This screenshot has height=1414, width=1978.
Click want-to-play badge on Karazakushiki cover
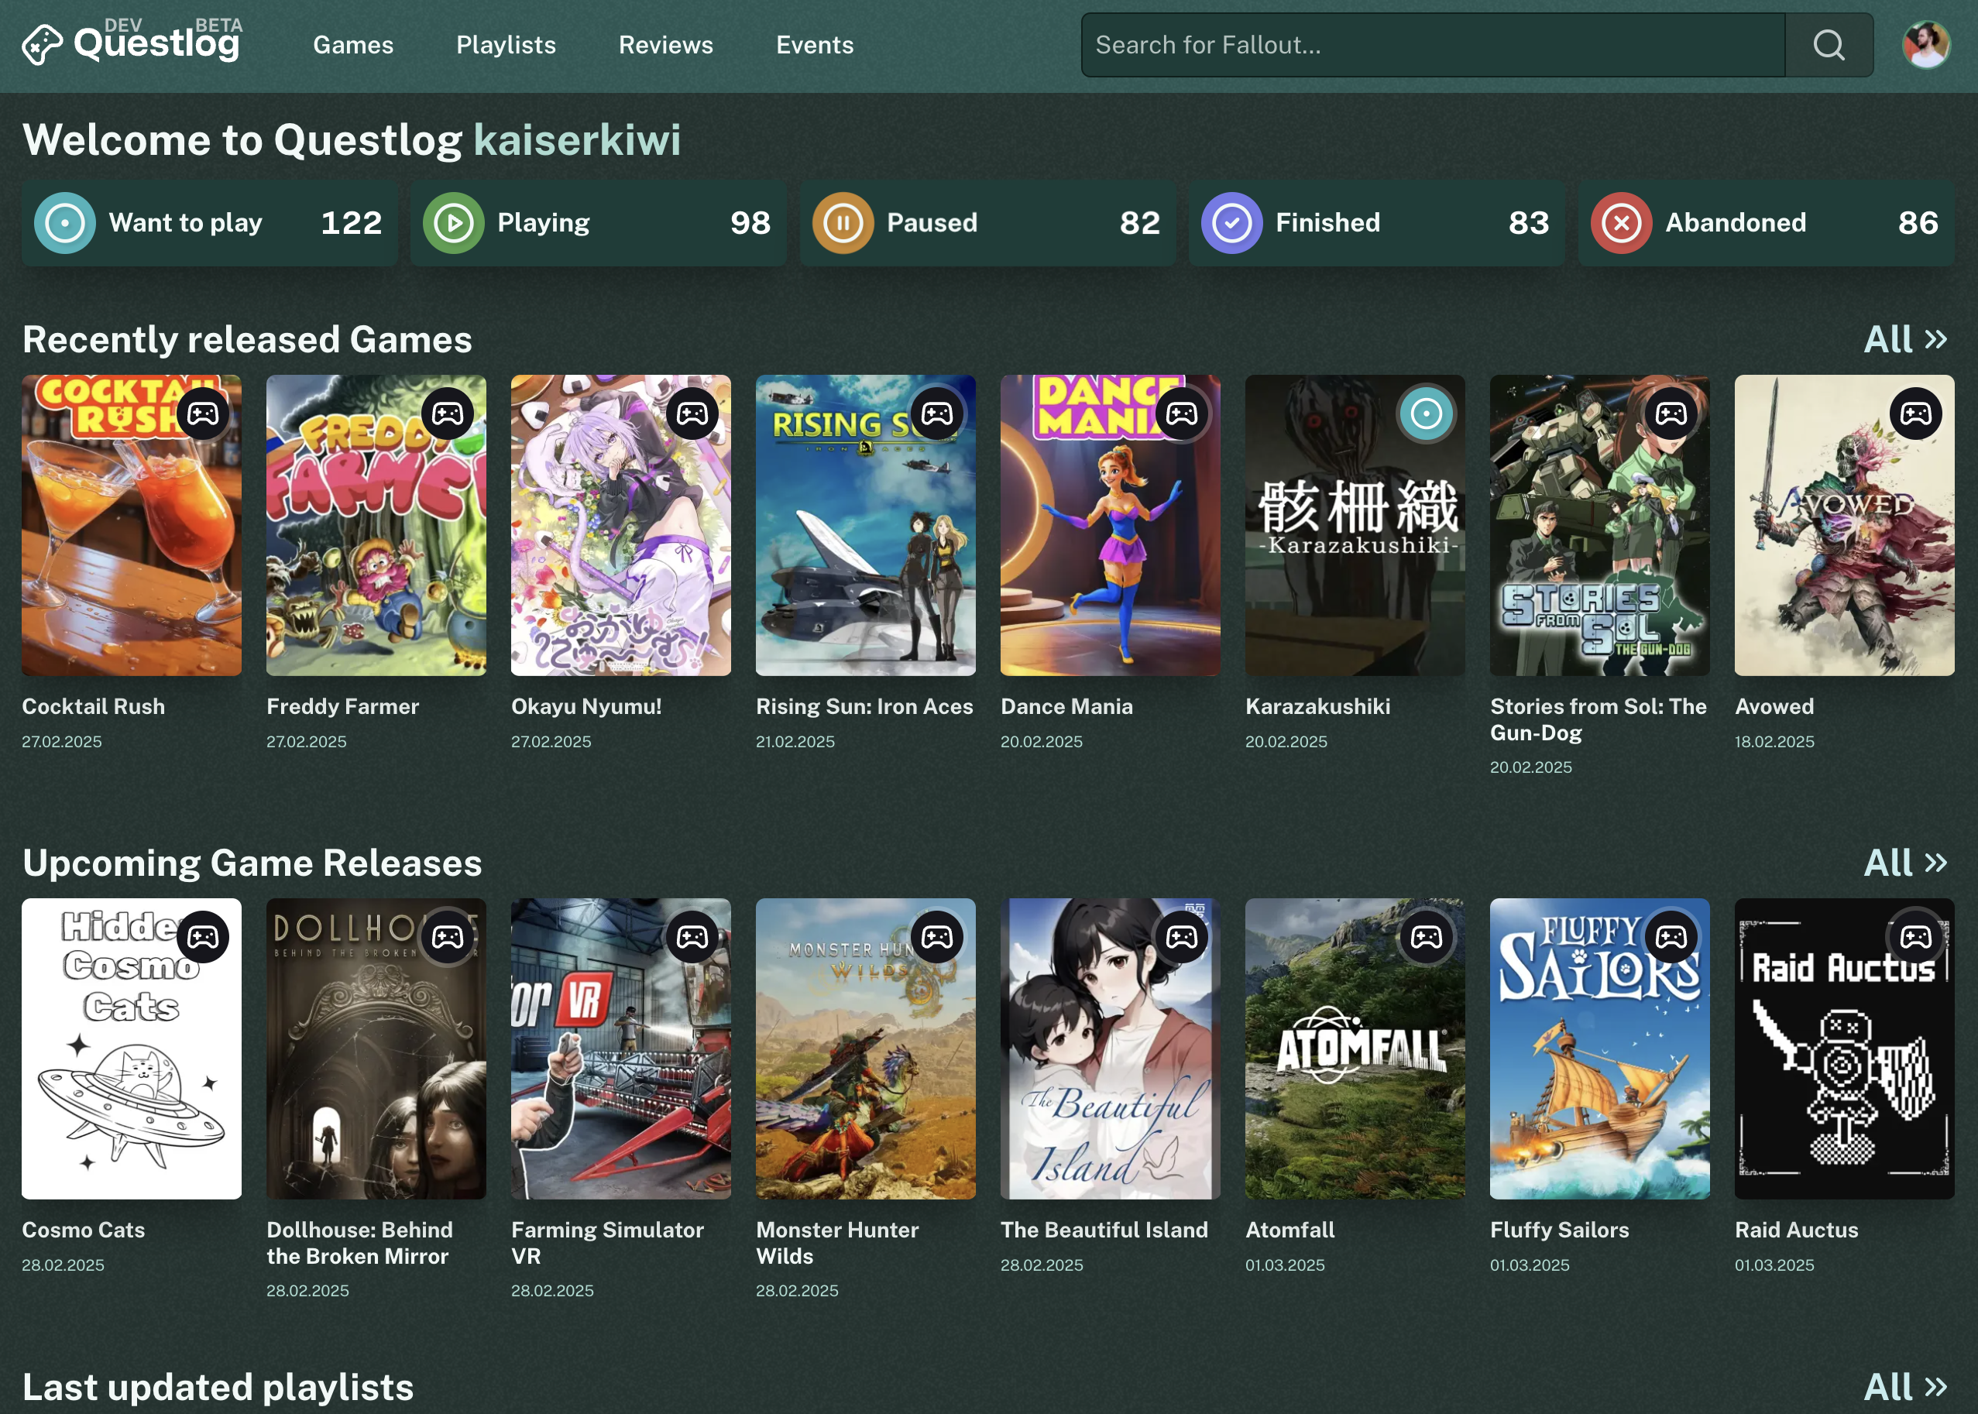tap(1426, 414)
